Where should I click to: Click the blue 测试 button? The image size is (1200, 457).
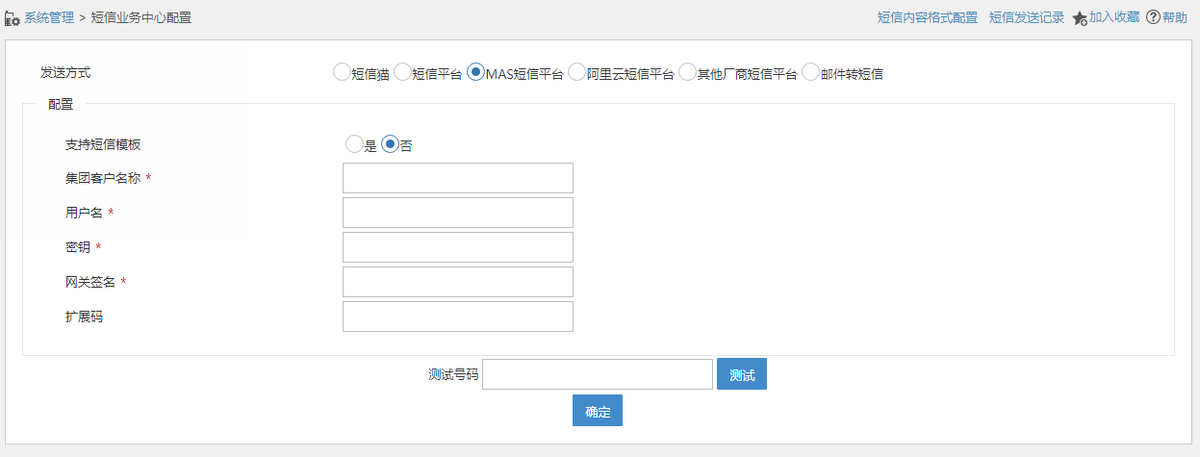coord(742,374)
